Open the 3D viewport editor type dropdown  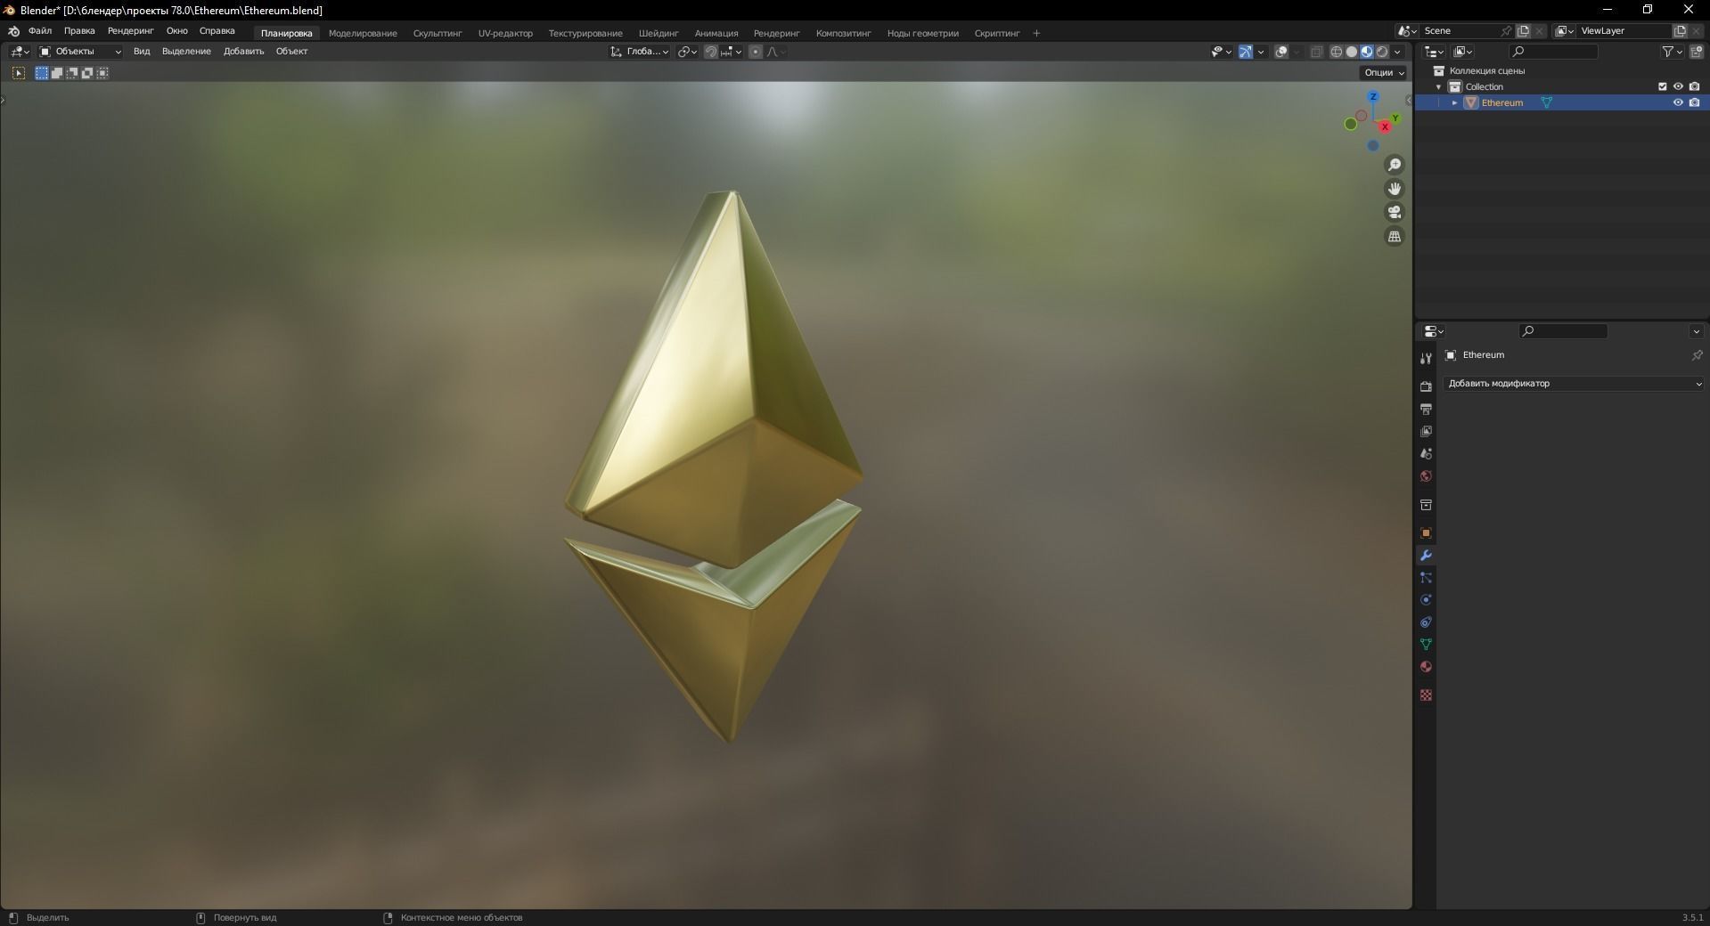(x=20, y=52)
